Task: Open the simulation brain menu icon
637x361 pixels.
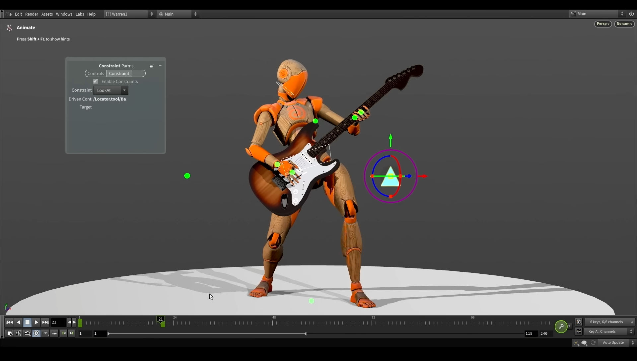Action: point(584,343)
